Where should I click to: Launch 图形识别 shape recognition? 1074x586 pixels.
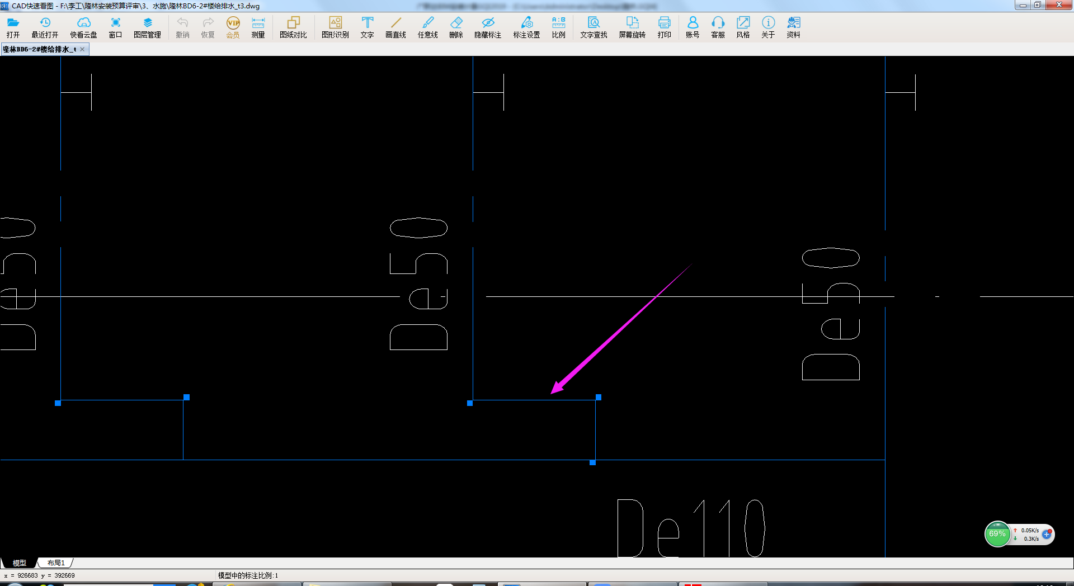click(335, 27)
